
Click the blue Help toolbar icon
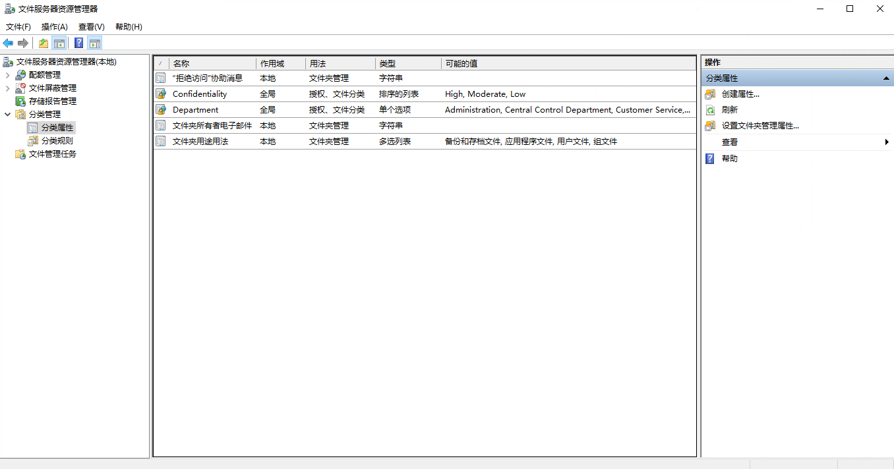[79, 43]
